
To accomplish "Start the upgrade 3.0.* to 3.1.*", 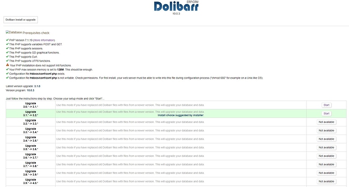I will [326, 105].
